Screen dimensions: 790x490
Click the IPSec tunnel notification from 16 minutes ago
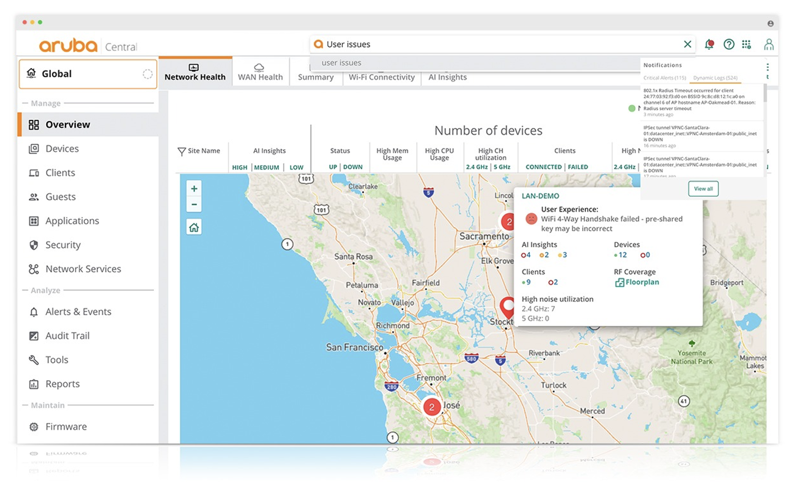pos(701,136)
